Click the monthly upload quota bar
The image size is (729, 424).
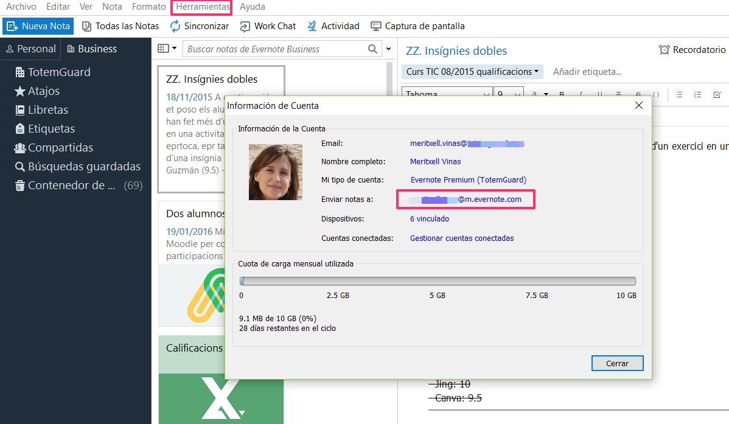[438, 281]
